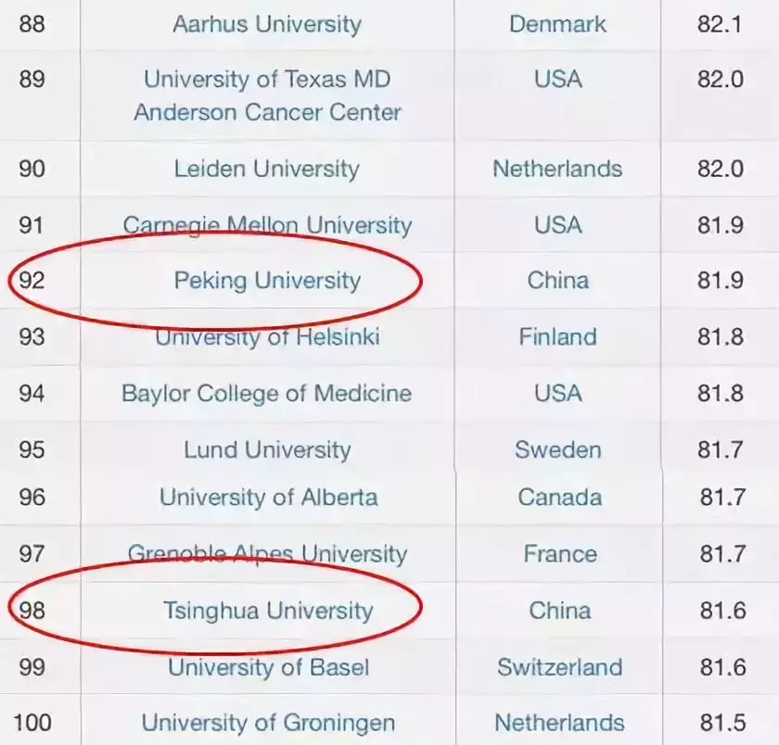Select the France country cell

point(559,554)
